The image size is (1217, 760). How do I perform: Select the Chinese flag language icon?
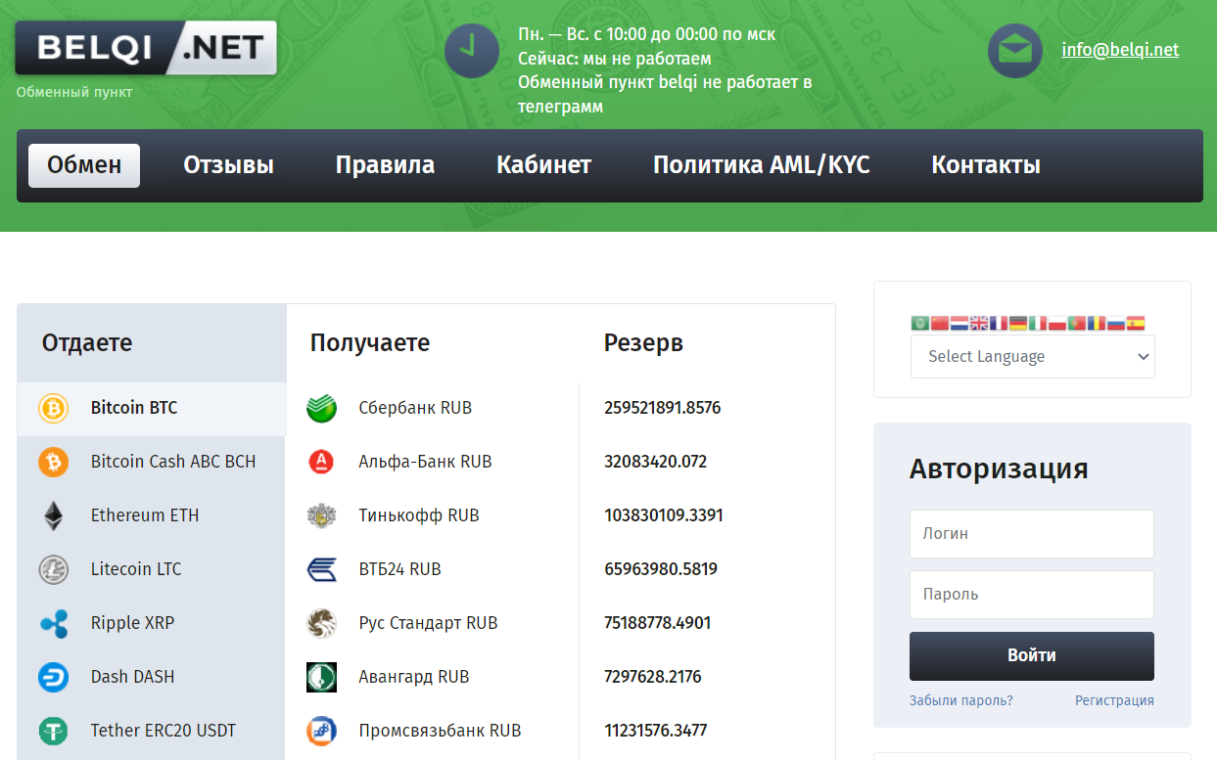coord(940,323)
